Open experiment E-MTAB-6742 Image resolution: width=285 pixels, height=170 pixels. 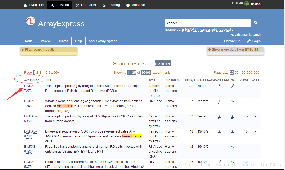click(x=30, y=134)
